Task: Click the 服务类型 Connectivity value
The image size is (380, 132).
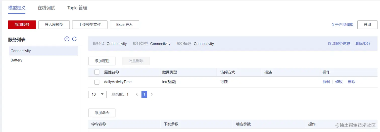Action: [160, 44]
